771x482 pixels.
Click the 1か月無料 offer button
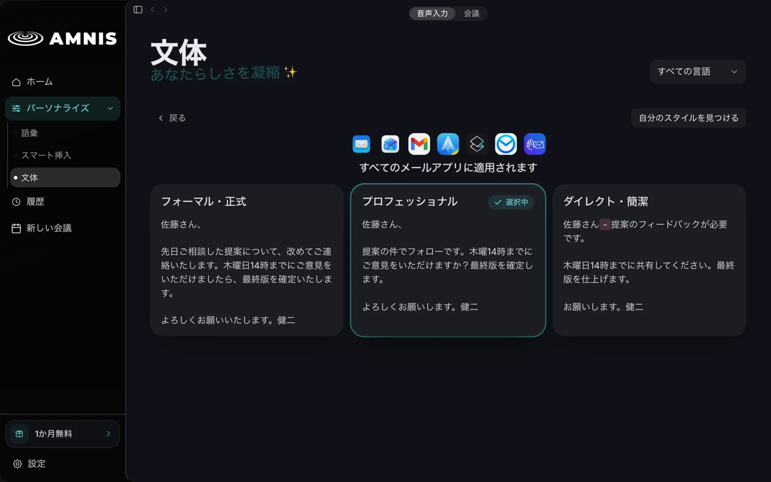[x=63, y=434]
